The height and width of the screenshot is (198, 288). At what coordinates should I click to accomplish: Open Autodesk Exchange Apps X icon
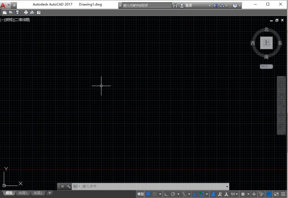click(216, 6)
